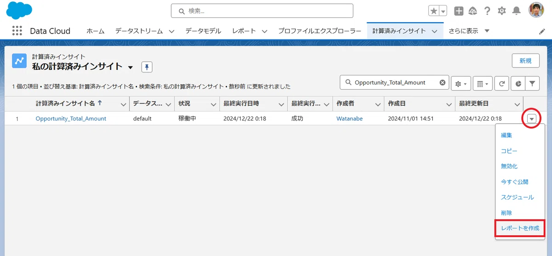Viewport: 552px width, 256px height.
Task: Choose 今すぐ公開 from the row menu
Action: (514, 182)
